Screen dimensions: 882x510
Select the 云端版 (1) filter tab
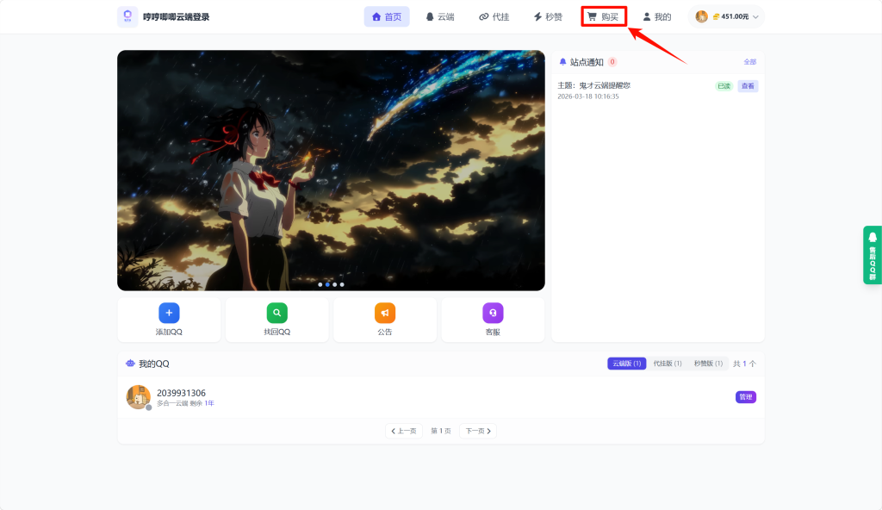click(x=627, y=364)
